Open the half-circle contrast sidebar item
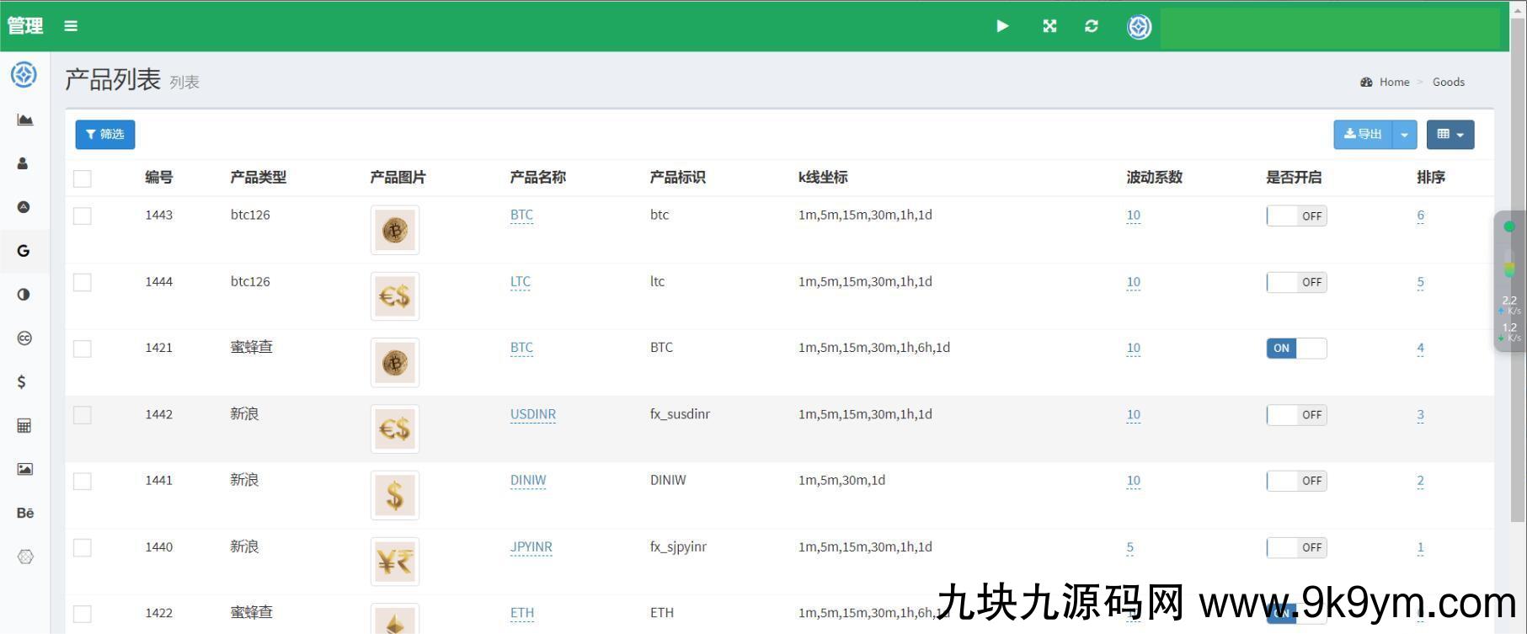Viewport: 1527px width, 634px height. coord(24,295)
